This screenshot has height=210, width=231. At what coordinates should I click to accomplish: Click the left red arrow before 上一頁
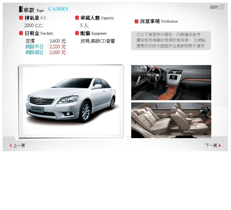coord(11,145)
